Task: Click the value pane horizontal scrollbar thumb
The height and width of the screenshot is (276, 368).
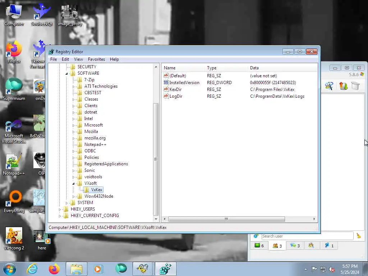Action: (226, 219)
